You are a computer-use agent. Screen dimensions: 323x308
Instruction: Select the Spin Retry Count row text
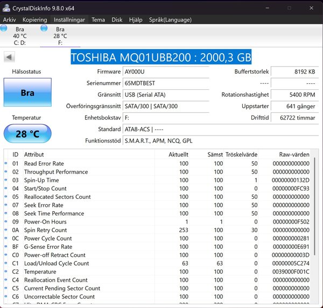46,230
